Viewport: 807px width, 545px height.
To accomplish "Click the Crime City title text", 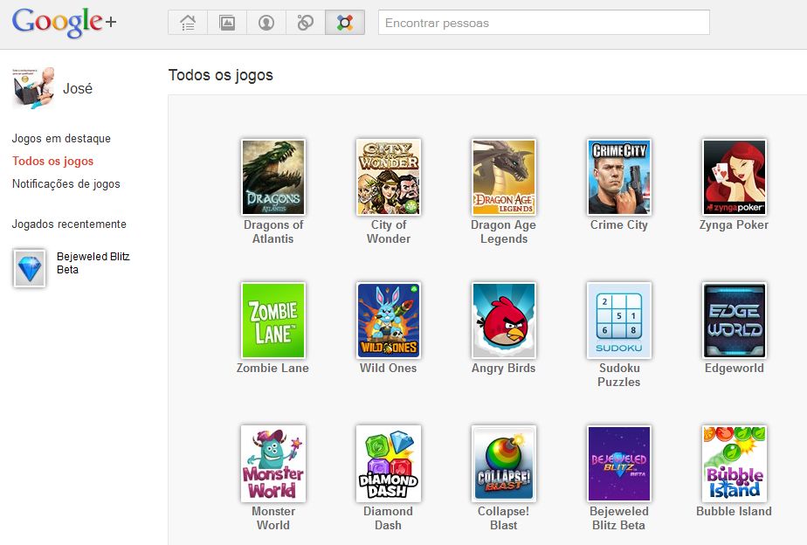I will click(x=619, y=224).
